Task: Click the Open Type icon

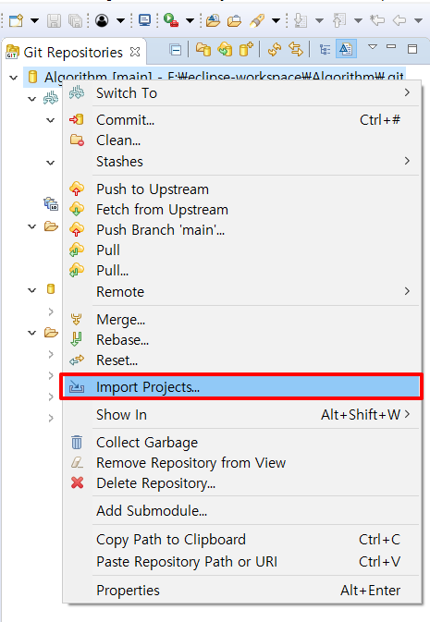Action: 213,20
